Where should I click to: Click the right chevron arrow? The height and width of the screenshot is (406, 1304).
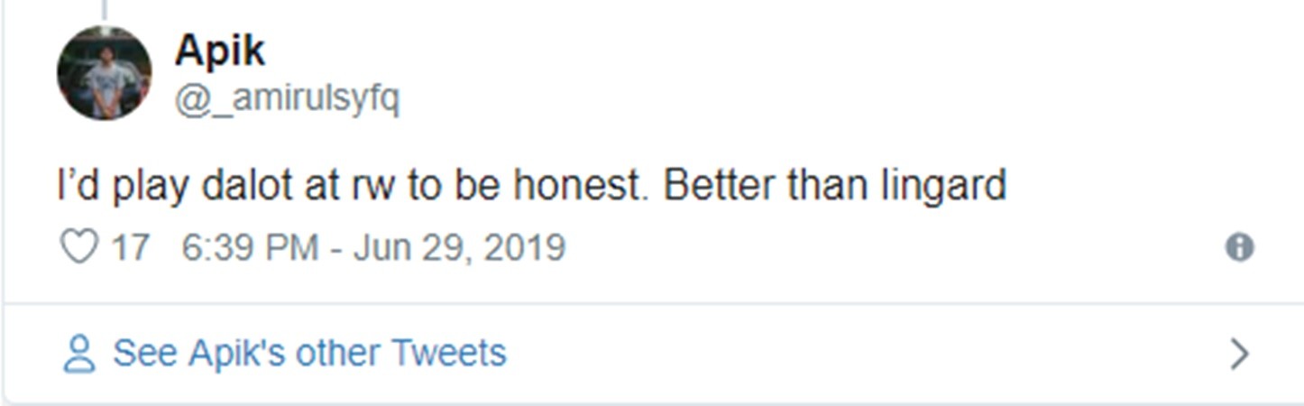coord(1240,354)
